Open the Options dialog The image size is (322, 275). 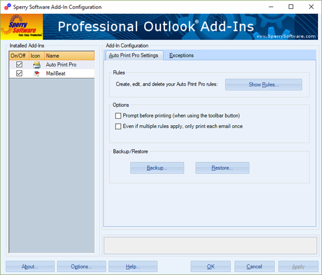(82, 266)
